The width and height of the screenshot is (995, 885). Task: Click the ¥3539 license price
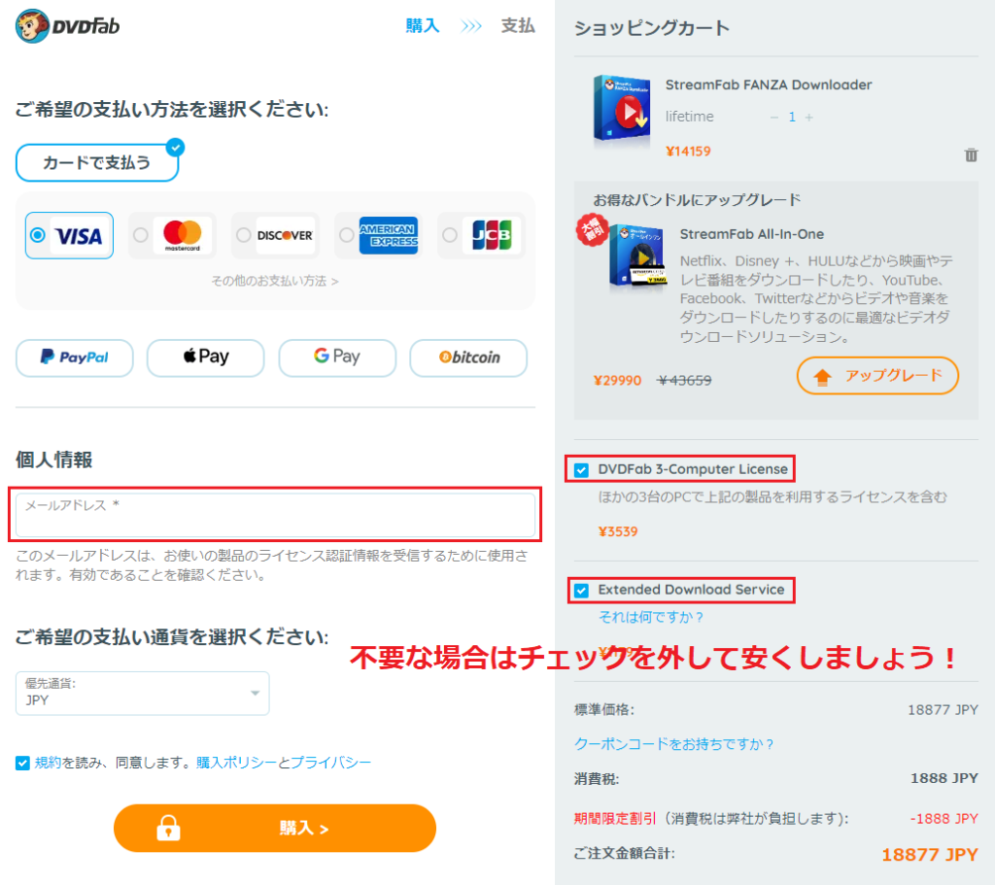pyautogui.click(x=618, y=531)
